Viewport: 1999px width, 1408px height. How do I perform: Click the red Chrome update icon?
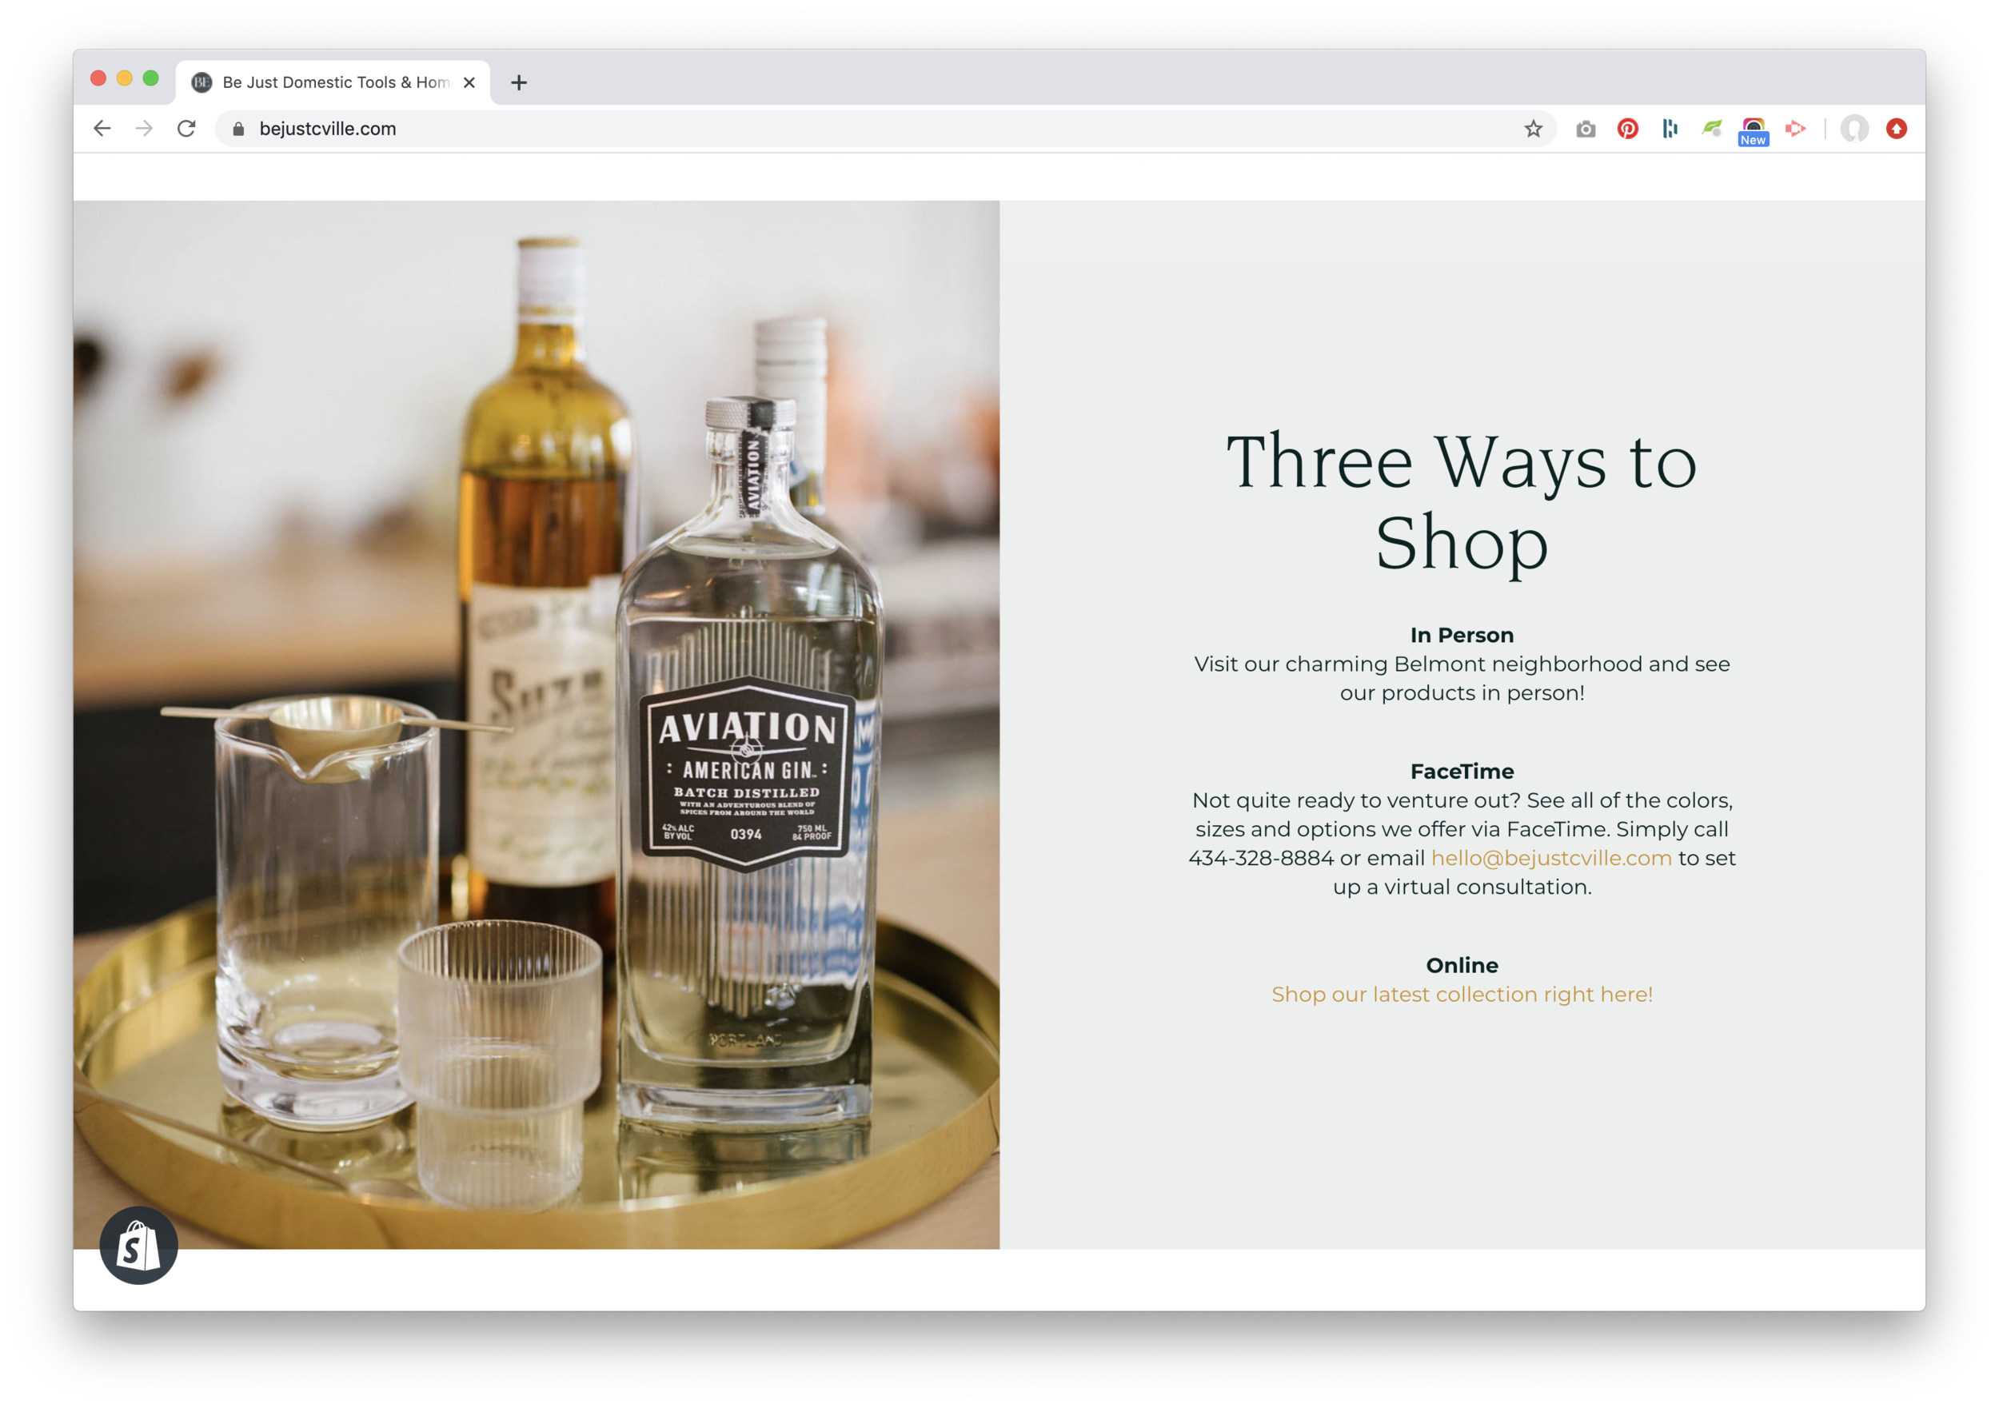(x=1897, y=129)
